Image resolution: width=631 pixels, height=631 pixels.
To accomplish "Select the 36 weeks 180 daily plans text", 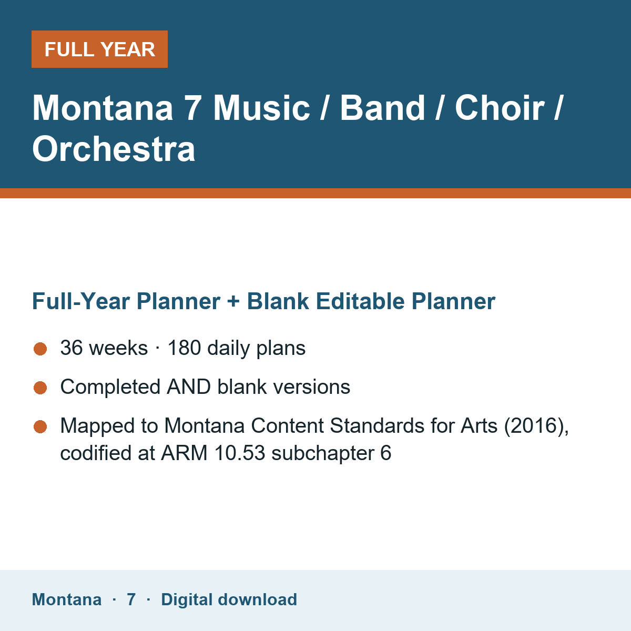I will (183, 348).
